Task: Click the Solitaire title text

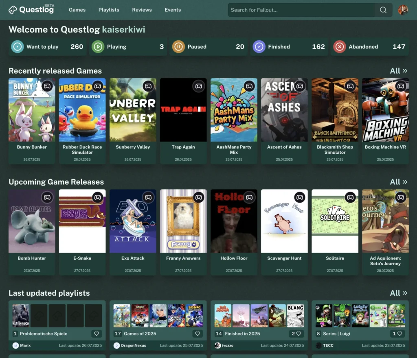Action: click(x=335, y=258)
